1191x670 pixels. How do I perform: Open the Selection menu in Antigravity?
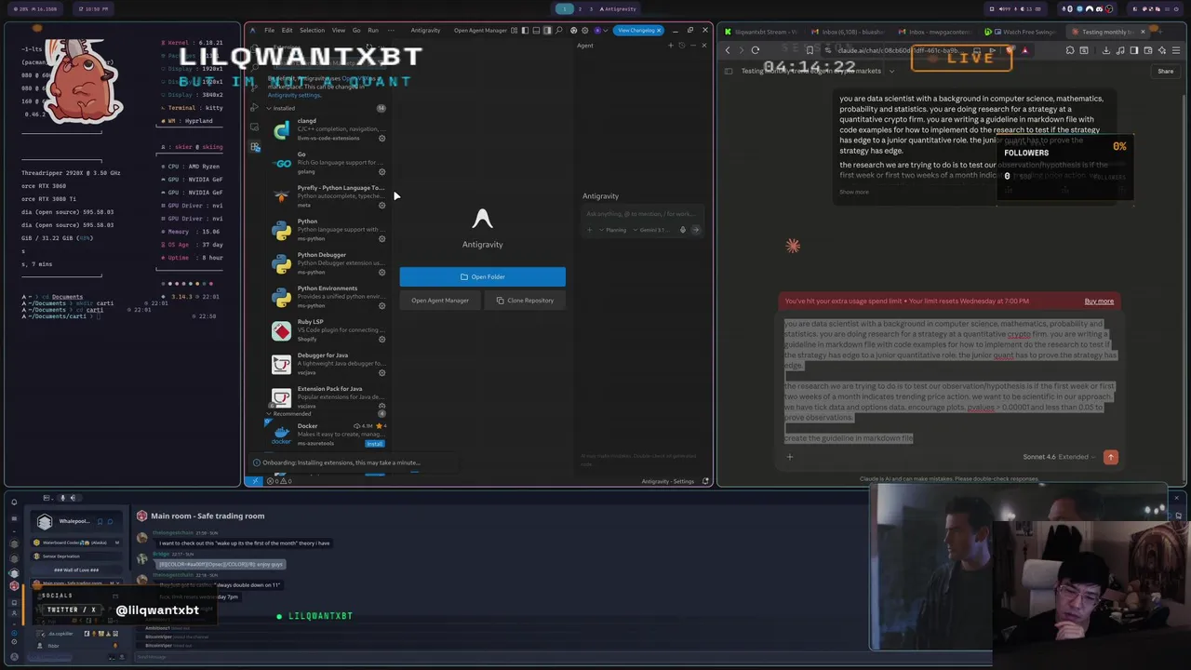(312, 30)
